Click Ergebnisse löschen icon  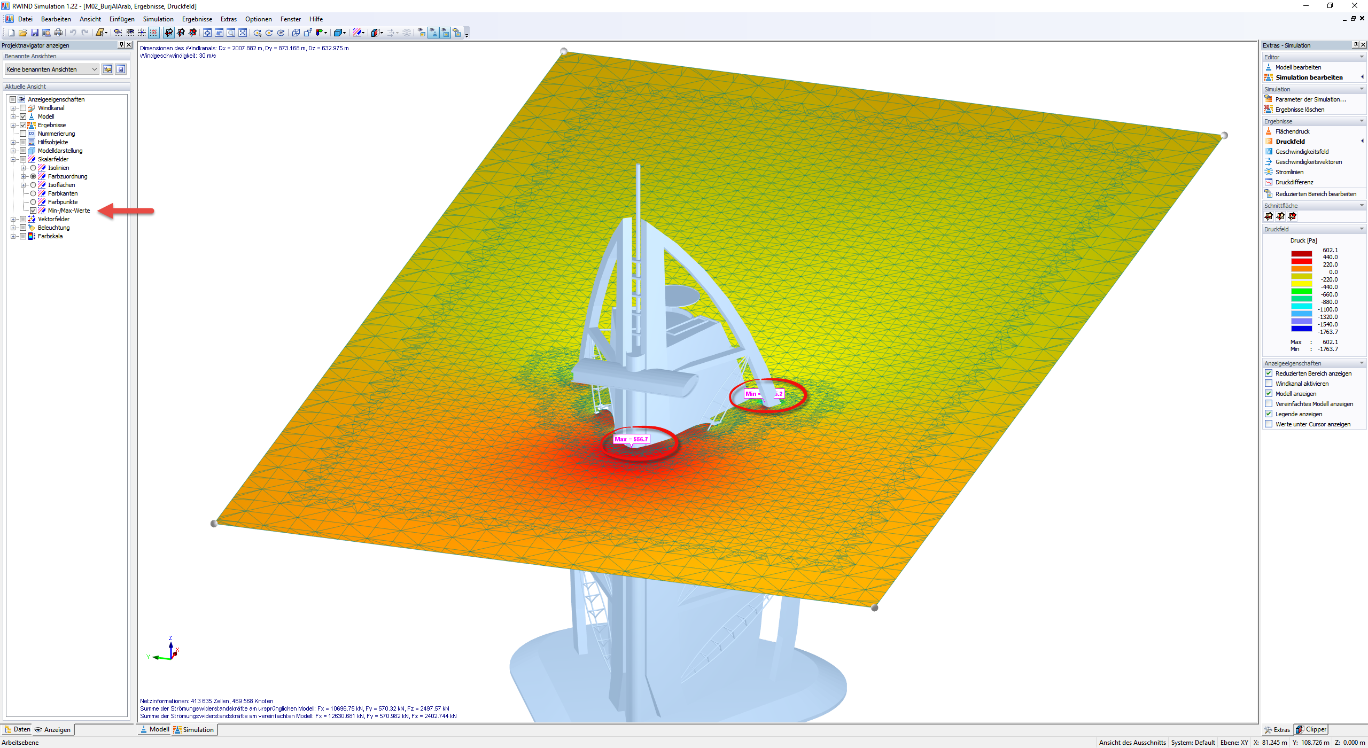pos(1269,110)
